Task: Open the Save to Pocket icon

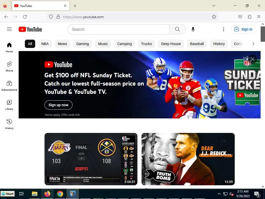Action: pyautogui.click(x=240, y=17)
